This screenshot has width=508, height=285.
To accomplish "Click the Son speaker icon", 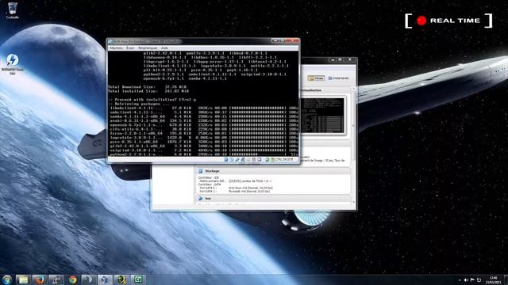I will point(201,199).
